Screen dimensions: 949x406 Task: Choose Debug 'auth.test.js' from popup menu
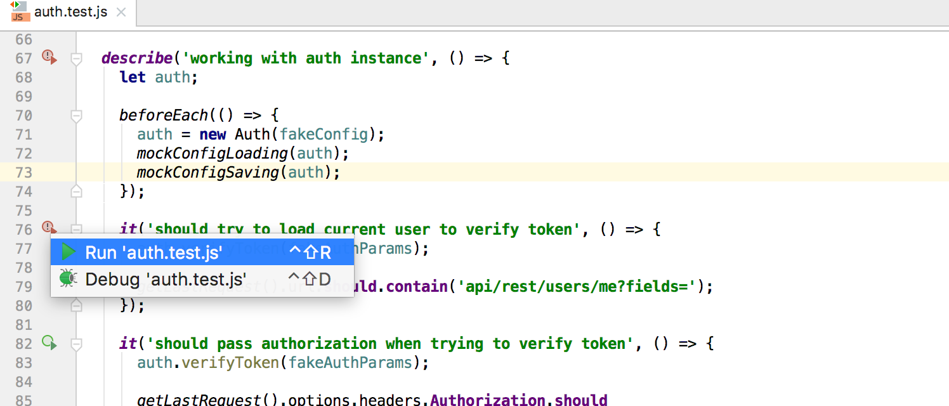pos(166,278)
